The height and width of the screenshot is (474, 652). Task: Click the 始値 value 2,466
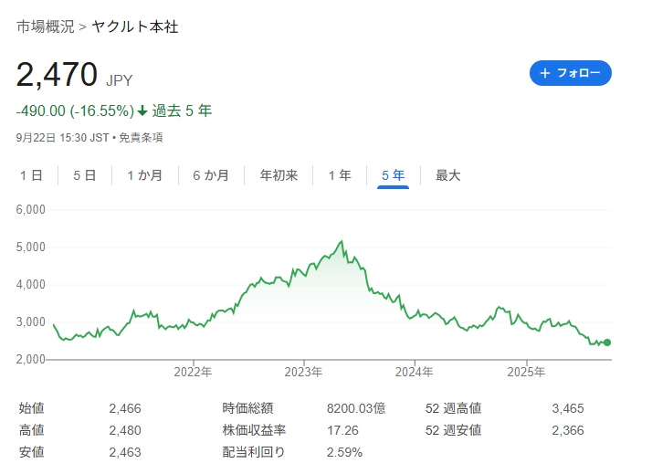(125, 409)
